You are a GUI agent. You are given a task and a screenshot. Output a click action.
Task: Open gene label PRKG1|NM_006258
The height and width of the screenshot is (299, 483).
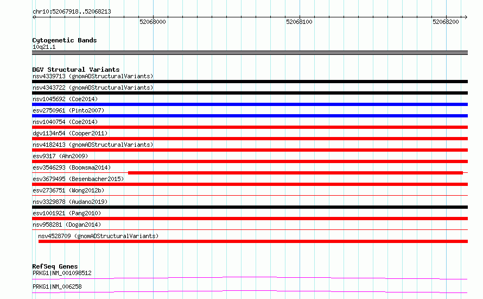[57, 286]
